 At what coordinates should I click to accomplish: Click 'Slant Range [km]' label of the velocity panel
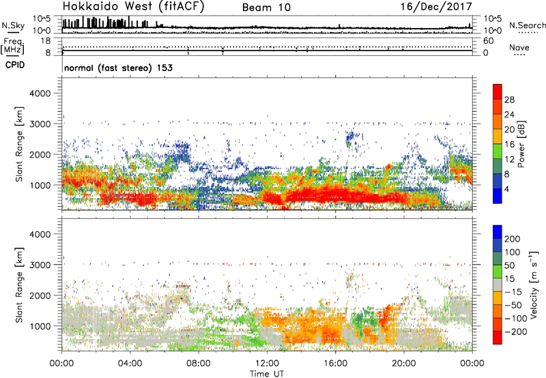click(19, 285)
